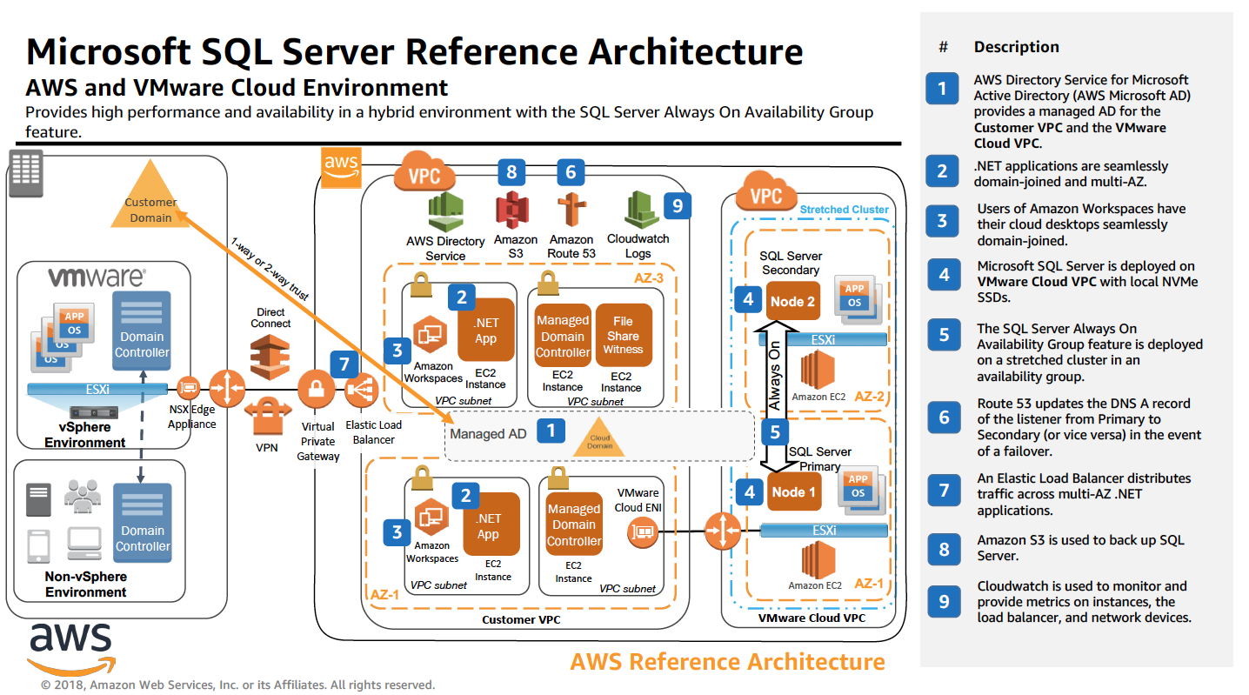Screen dimensions: 1249x695
Task: Select the phone icon in Non-vSphere Environment
Action: click(38, 545)
